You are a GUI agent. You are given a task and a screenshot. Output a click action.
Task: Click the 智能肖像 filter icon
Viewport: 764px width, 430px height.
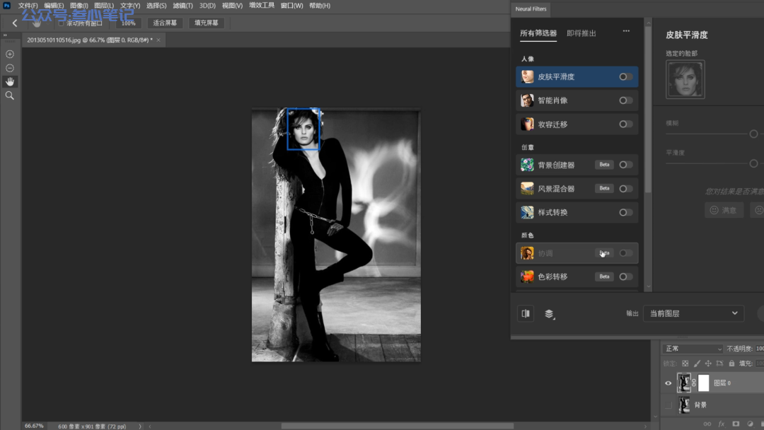pyautogui.click(x=527, y=100)
